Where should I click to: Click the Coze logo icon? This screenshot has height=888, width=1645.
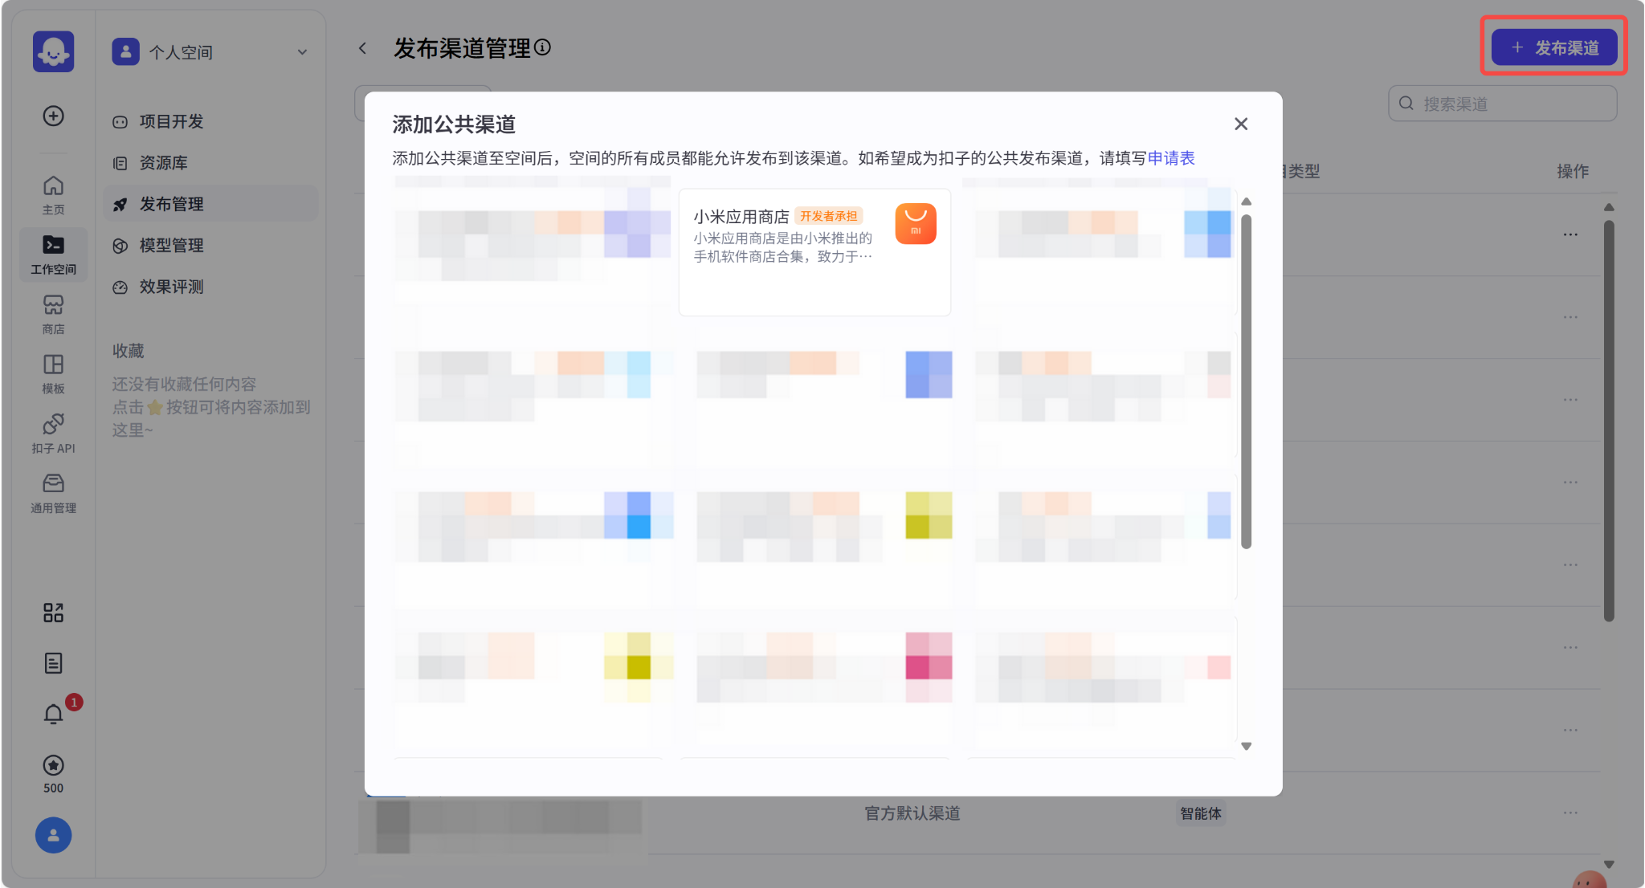[53, 51]
